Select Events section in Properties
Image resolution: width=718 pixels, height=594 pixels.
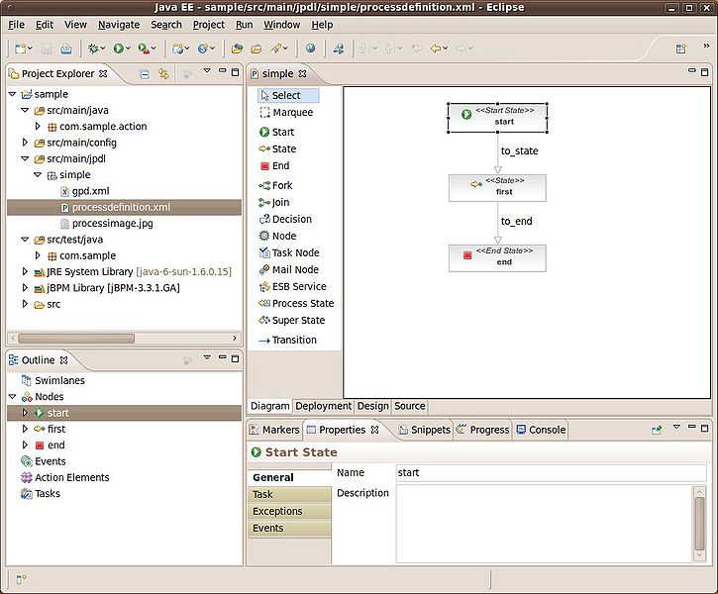(x=289, y=529)
